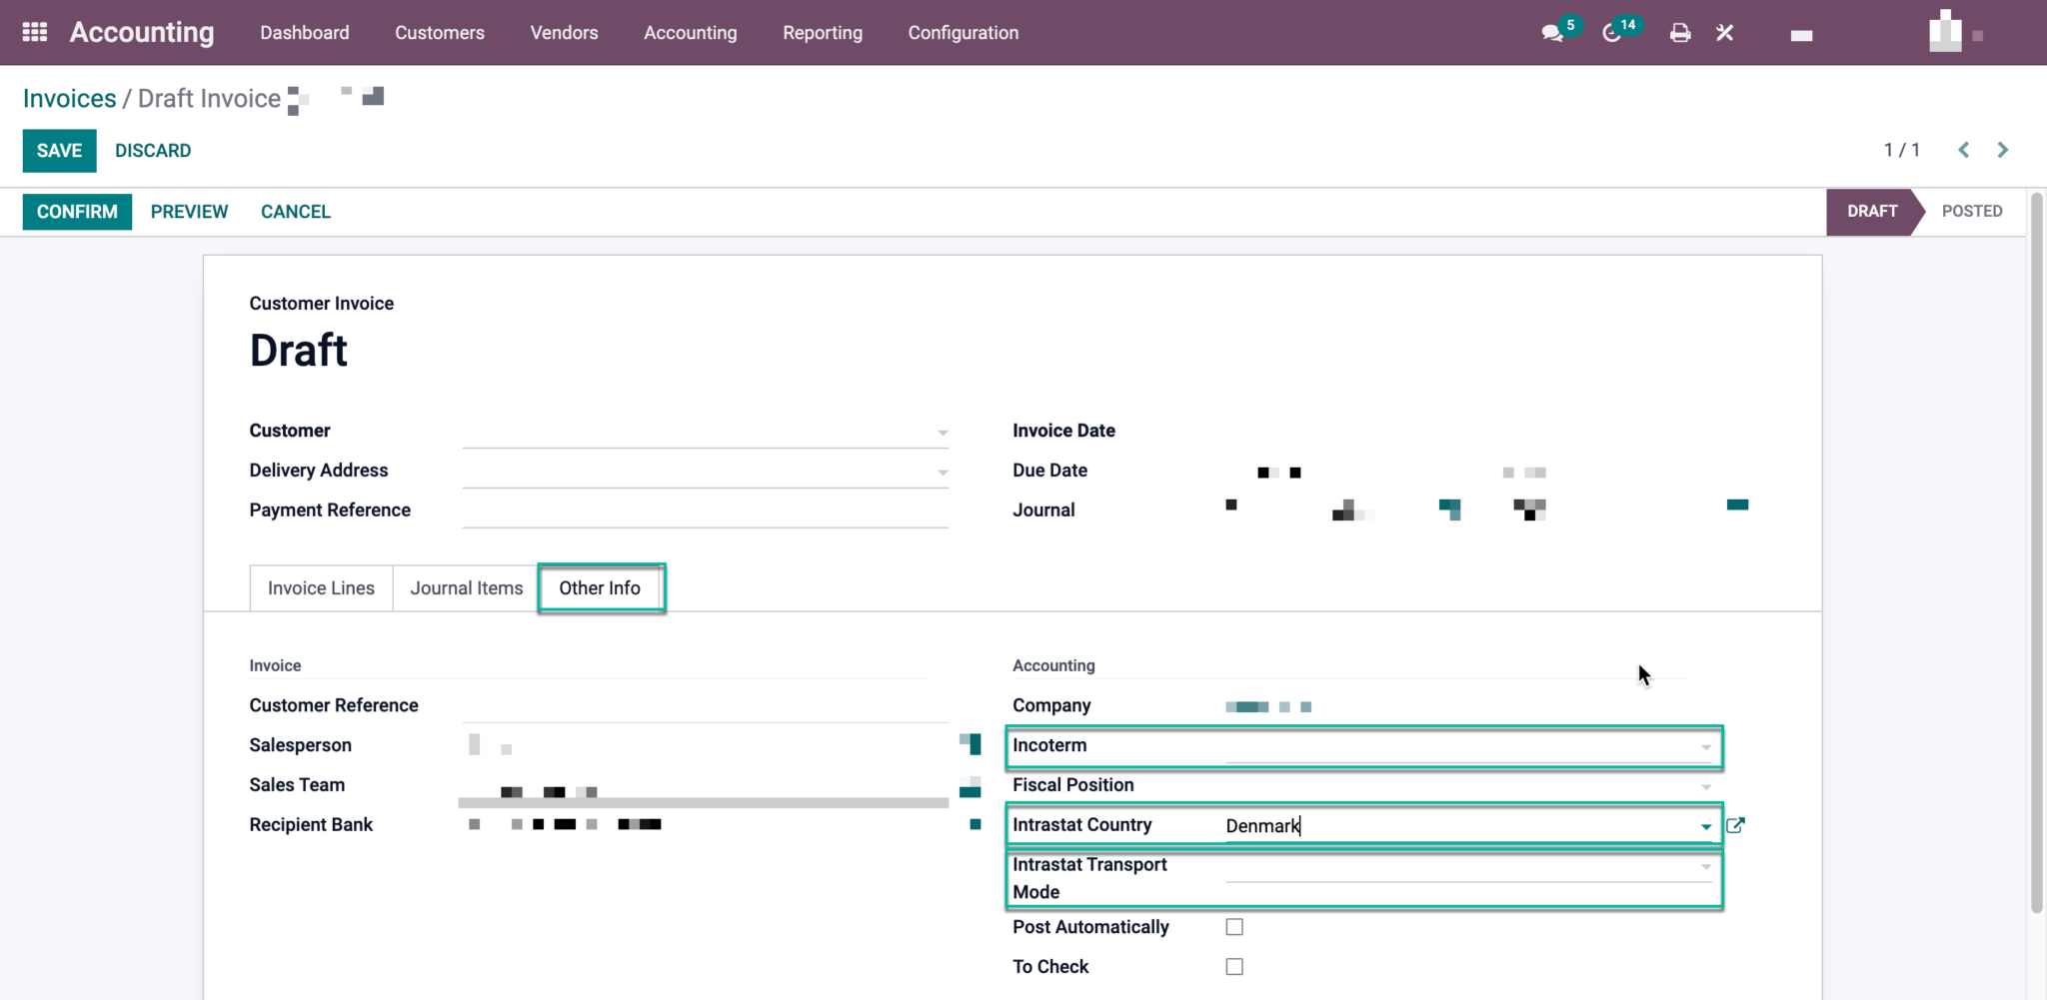The height and width of the screenshot is (1000, 2047).
Task: Enable the Post Automatically checkbox
Action: 1234,926
